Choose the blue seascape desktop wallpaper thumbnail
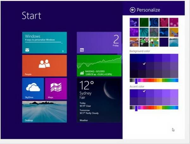Image resolution: width=190 pixels, height=144 pixels. coord(174,42)
